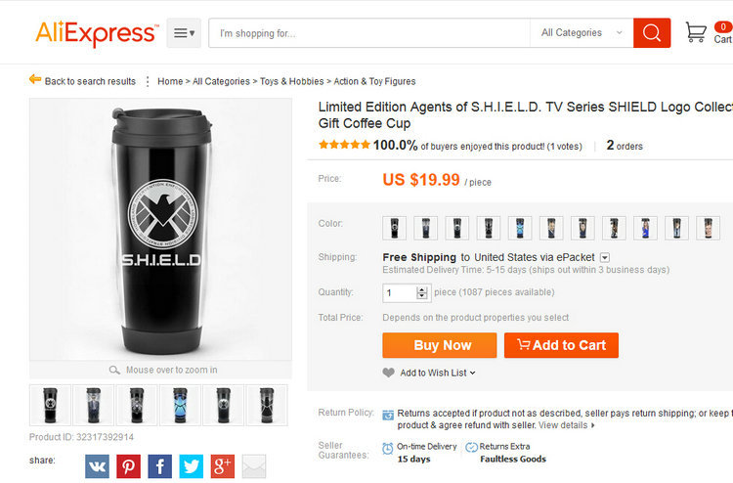
Task: Open the All Categories search dropdown
Action: [582, 33]
